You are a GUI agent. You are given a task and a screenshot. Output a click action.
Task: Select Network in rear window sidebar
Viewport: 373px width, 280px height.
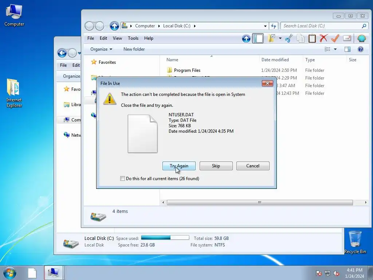point(72,135)
